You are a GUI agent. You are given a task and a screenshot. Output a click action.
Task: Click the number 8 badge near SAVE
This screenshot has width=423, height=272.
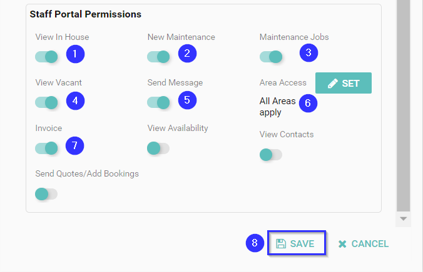[254, 243]
